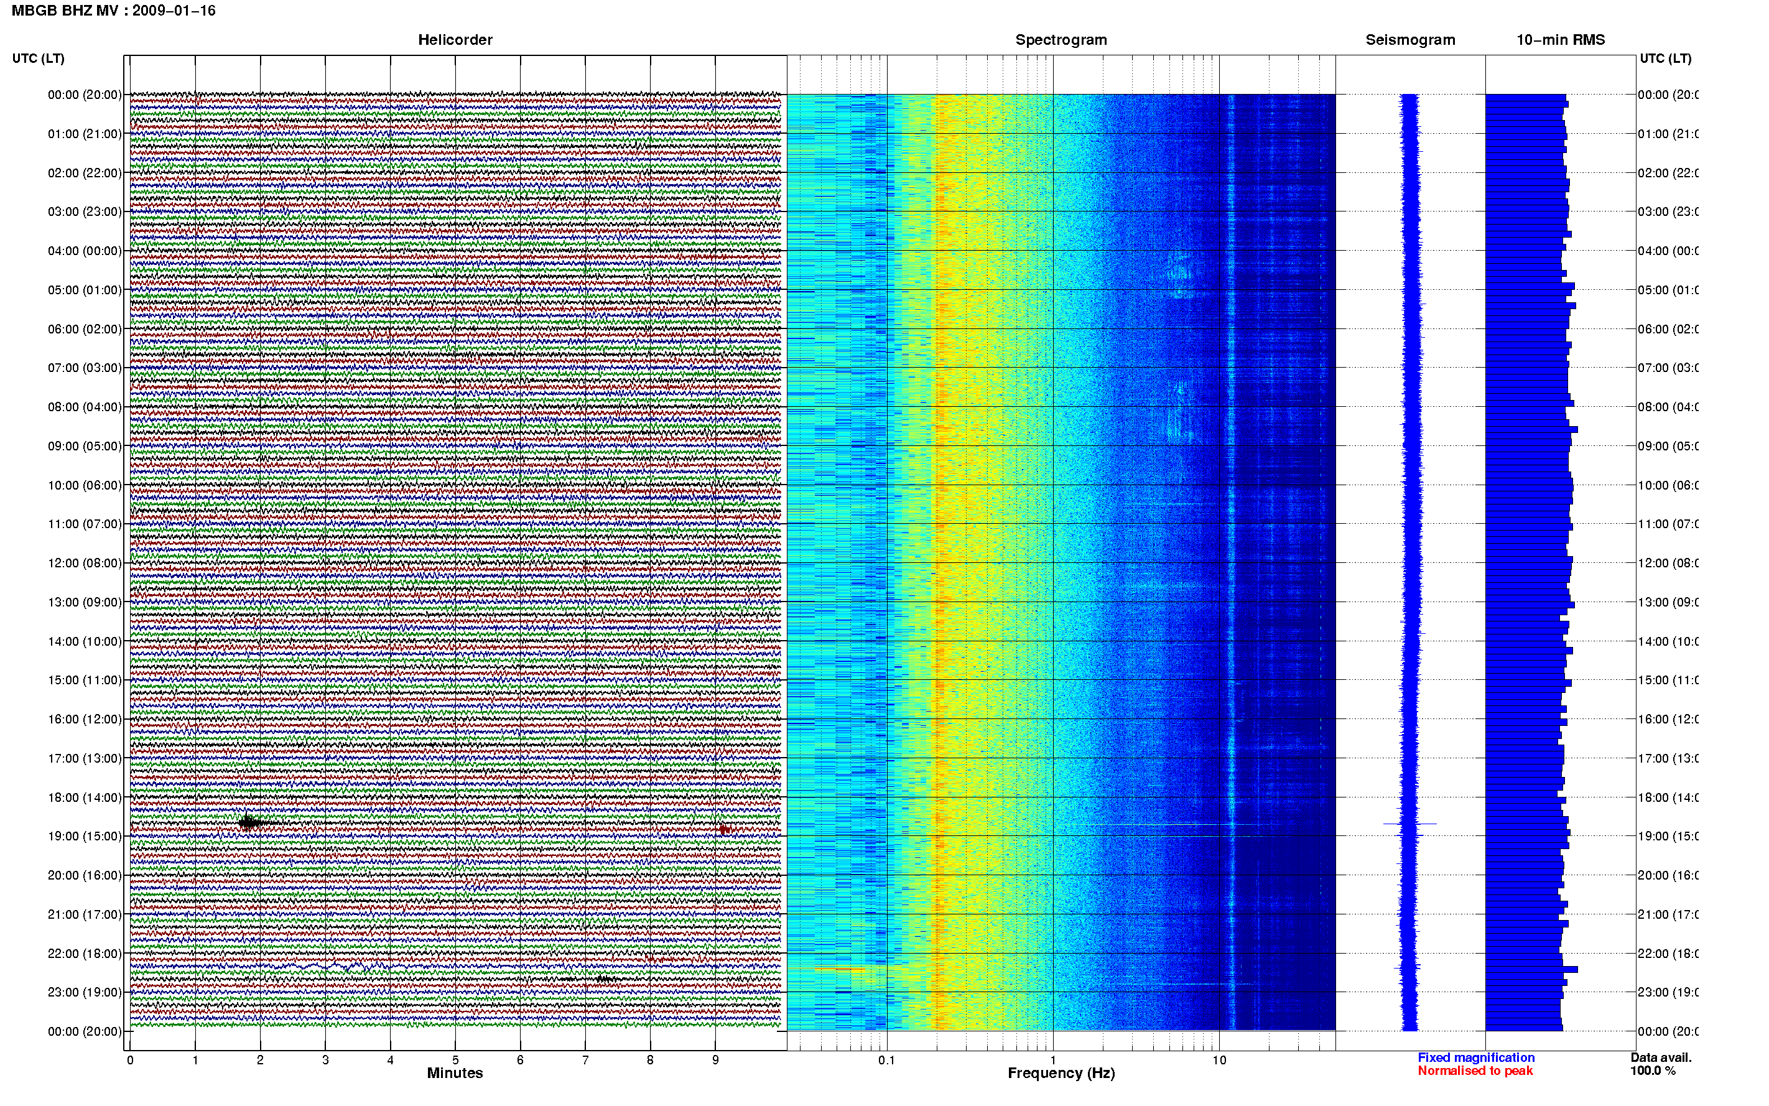Click the "0.1" frequency tick label
This screenshot has width=1769, height=1106.
coord(886,1060)
